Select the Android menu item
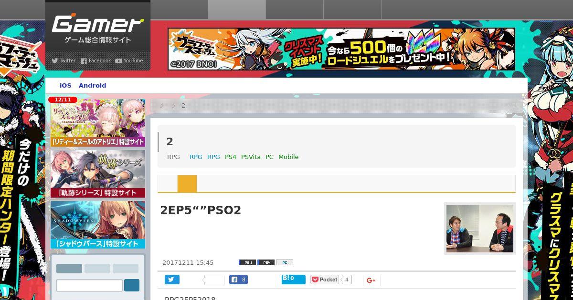 (92, 85)
